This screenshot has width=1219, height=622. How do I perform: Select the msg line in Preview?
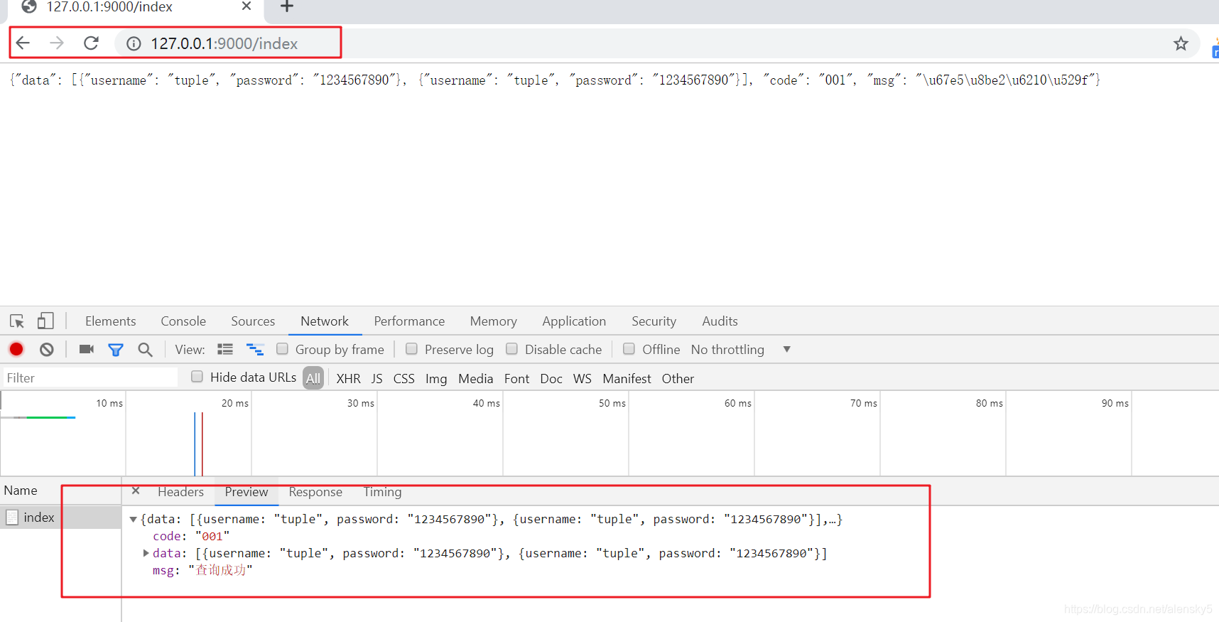202,570
